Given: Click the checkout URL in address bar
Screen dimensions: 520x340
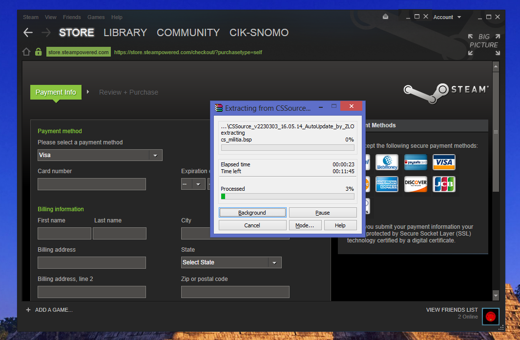Looking at the screenshot, I should tap(188, 52).
